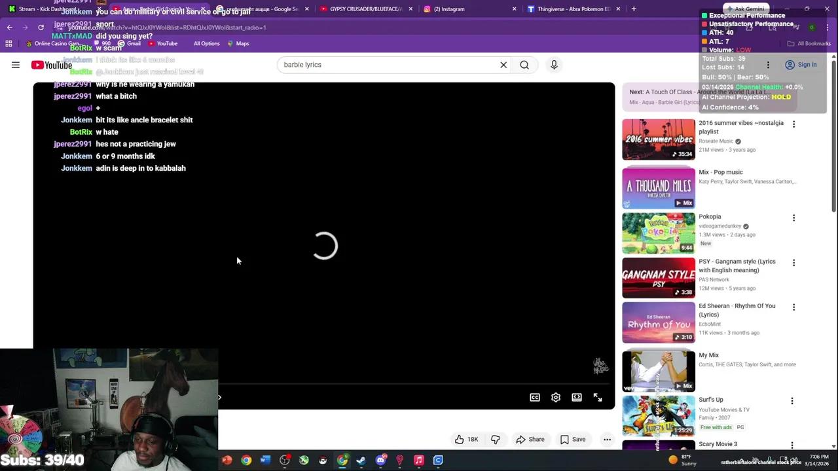Open the Maps bookmark
This screenshot has width=838, height=471.
238,44
